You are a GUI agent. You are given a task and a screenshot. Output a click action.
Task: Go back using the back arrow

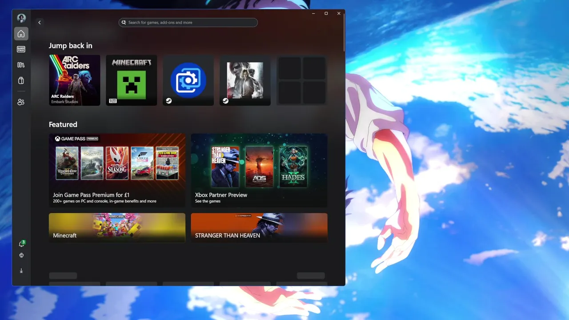pos(40,22)
